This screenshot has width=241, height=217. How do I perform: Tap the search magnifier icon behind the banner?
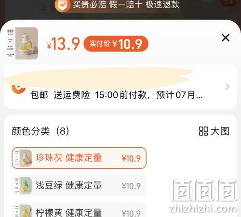click(x=42, y=7)
